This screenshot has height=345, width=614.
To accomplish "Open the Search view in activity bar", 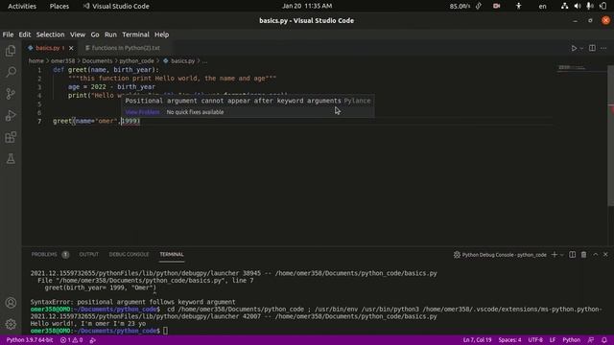I will pos(11,72).
